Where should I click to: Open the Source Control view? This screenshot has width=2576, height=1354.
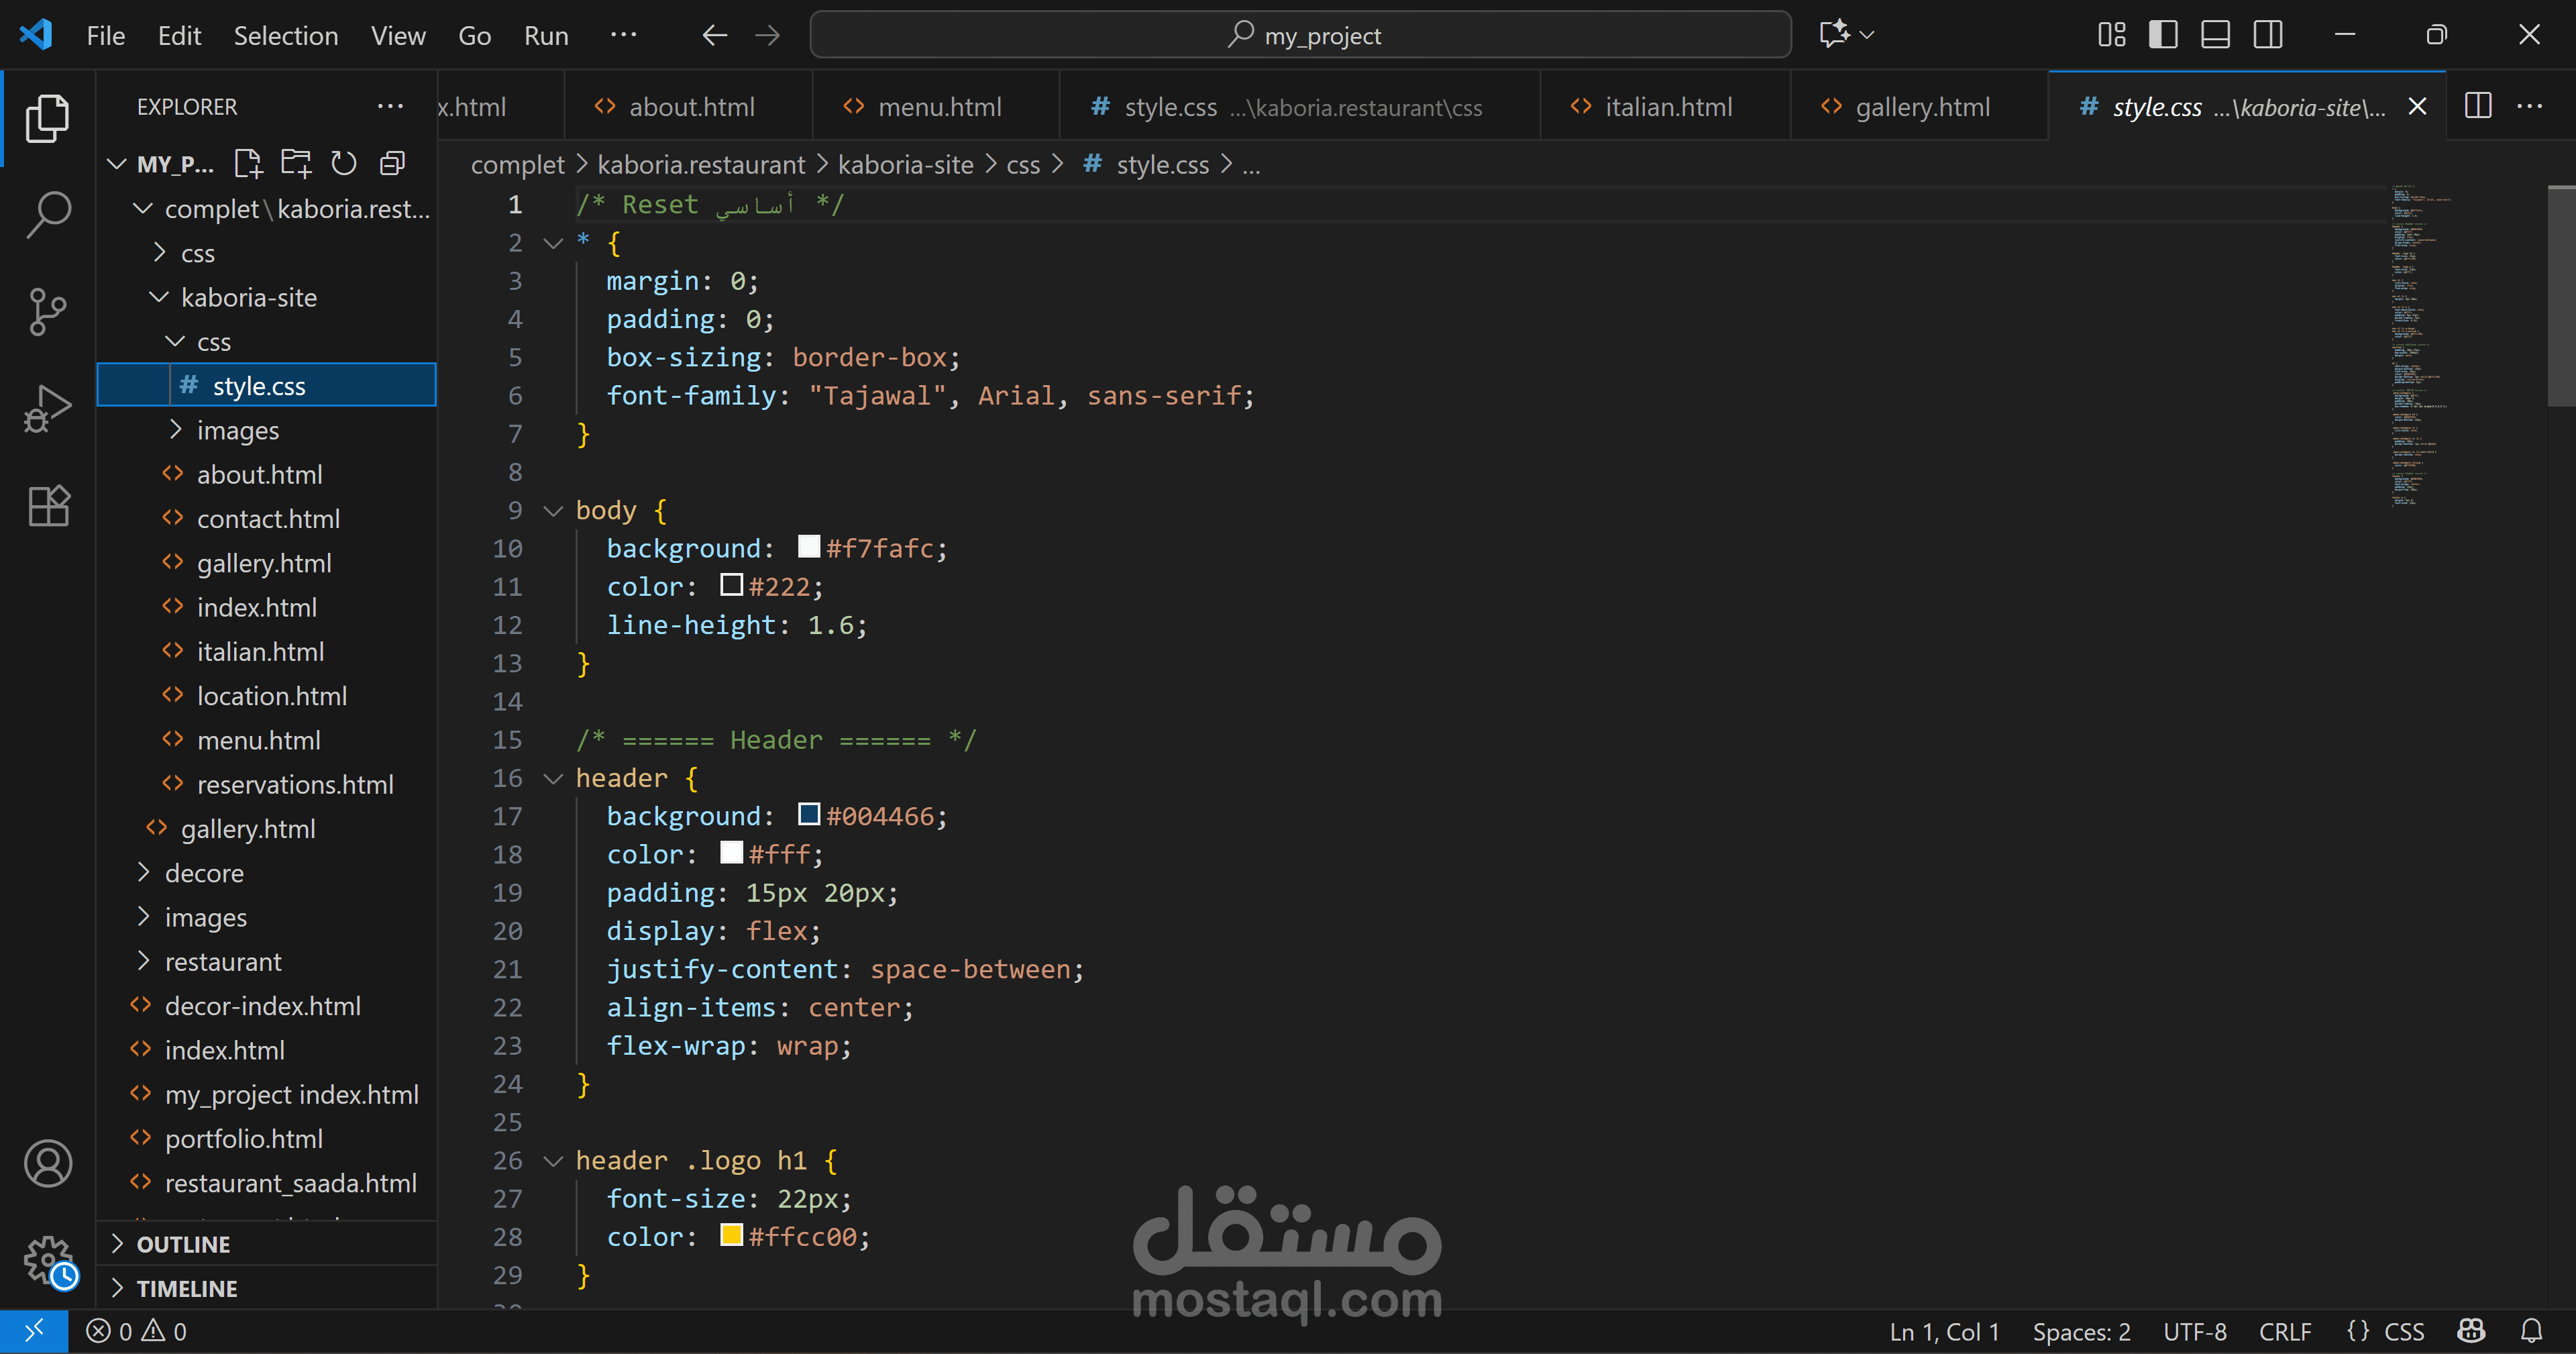tap(48, 311)
